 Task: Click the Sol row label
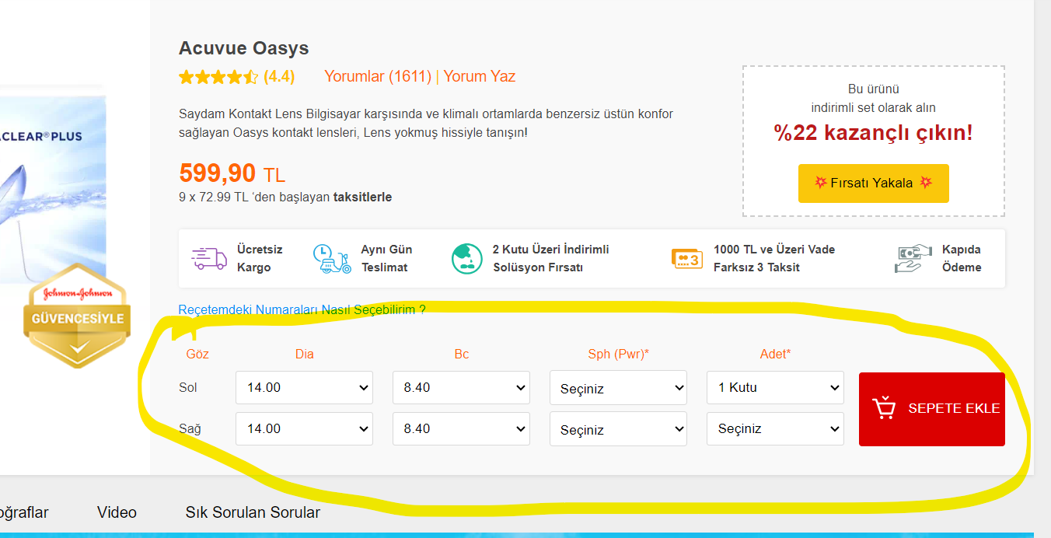[x=188, y=387]
